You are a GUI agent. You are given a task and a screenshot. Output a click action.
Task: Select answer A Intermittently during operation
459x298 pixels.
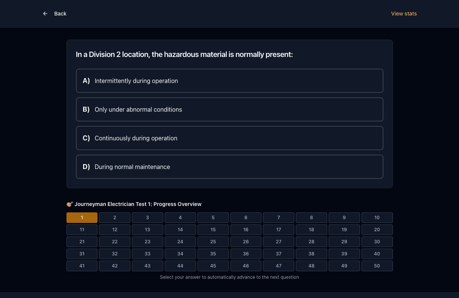230,81
